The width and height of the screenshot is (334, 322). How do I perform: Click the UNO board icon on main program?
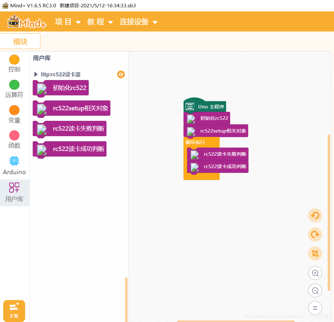[x=190, y=106]
